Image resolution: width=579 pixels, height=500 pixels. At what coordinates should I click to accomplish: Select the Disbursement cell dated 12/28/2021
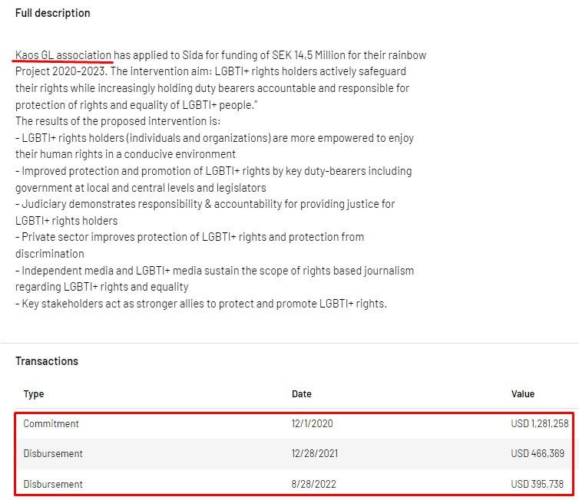point(53,454)
